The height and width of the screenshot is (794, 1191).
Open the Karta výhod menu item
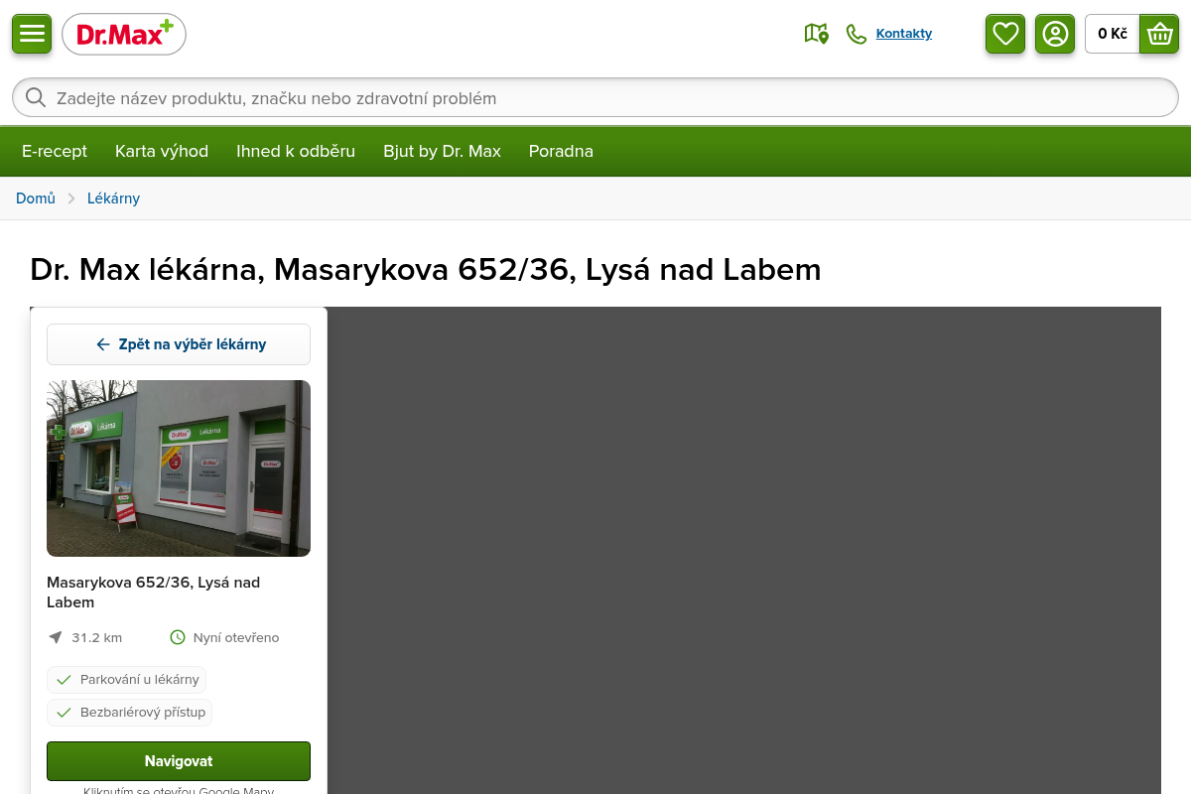click(162, 151)
